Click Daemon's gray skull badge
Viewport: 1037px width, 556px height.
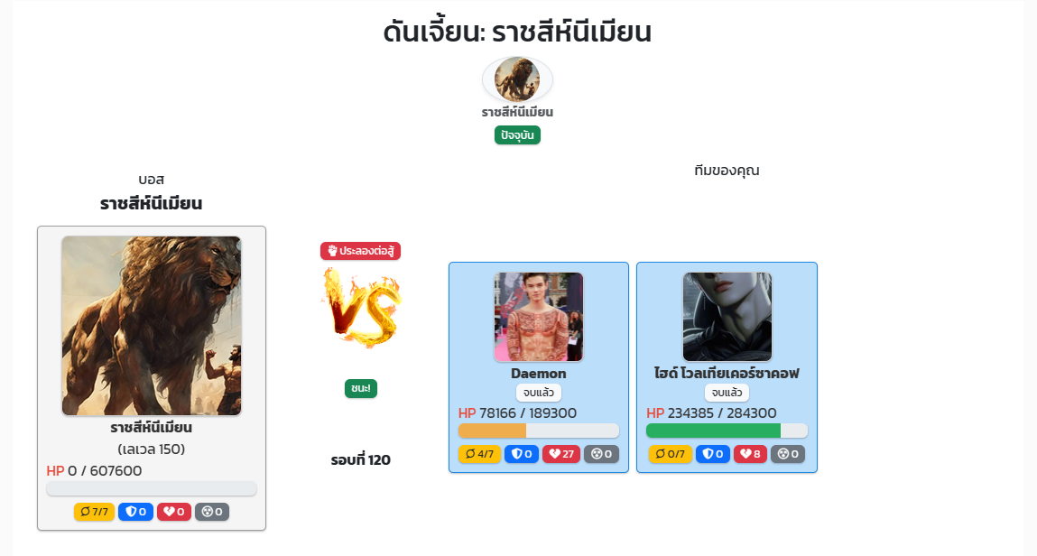click(601, 454)
